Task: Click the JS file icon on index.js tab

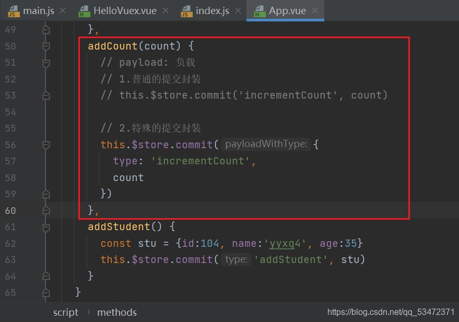Action: tap(186, 11)
